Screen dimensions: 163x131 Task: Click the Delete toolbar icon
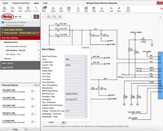pos(102,9)
